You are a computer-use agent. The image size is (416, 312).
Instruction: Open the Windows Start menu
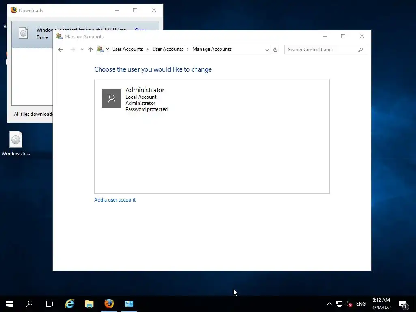point(10,304)
